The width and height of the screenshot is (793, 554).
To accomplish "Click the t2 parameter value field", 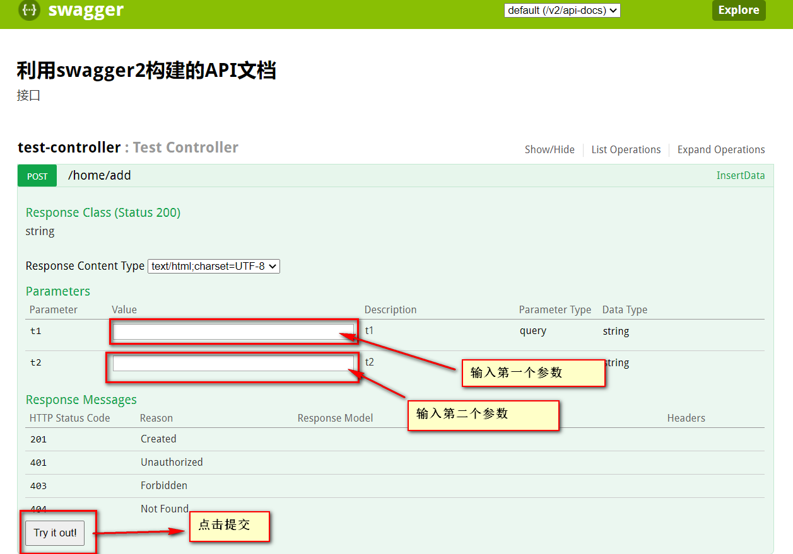I will [x=232, y=362].
